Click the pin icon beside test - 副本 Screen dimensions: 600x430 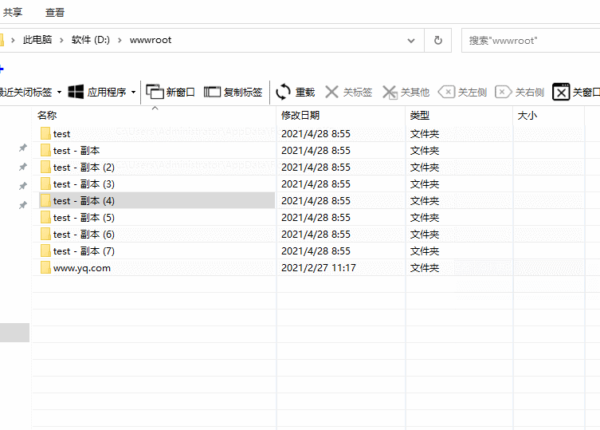point(23,148)
